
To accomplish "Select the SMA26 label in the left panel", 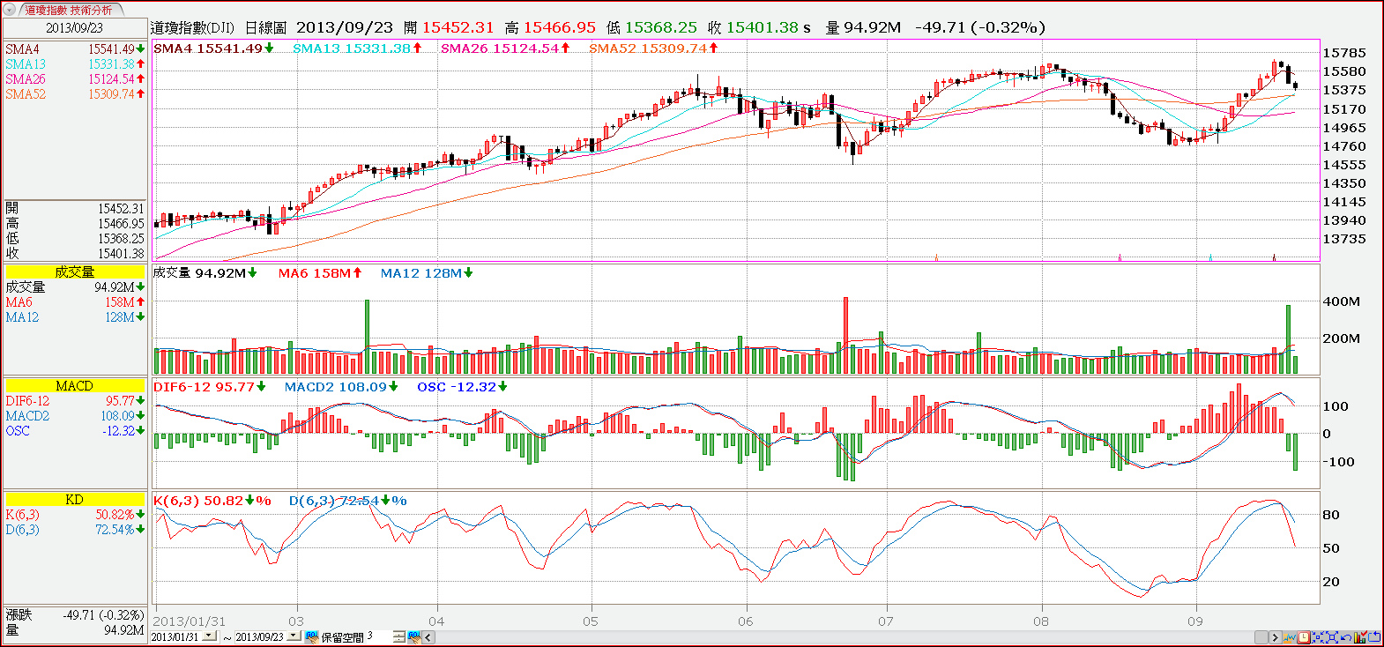I will [26, 79].
